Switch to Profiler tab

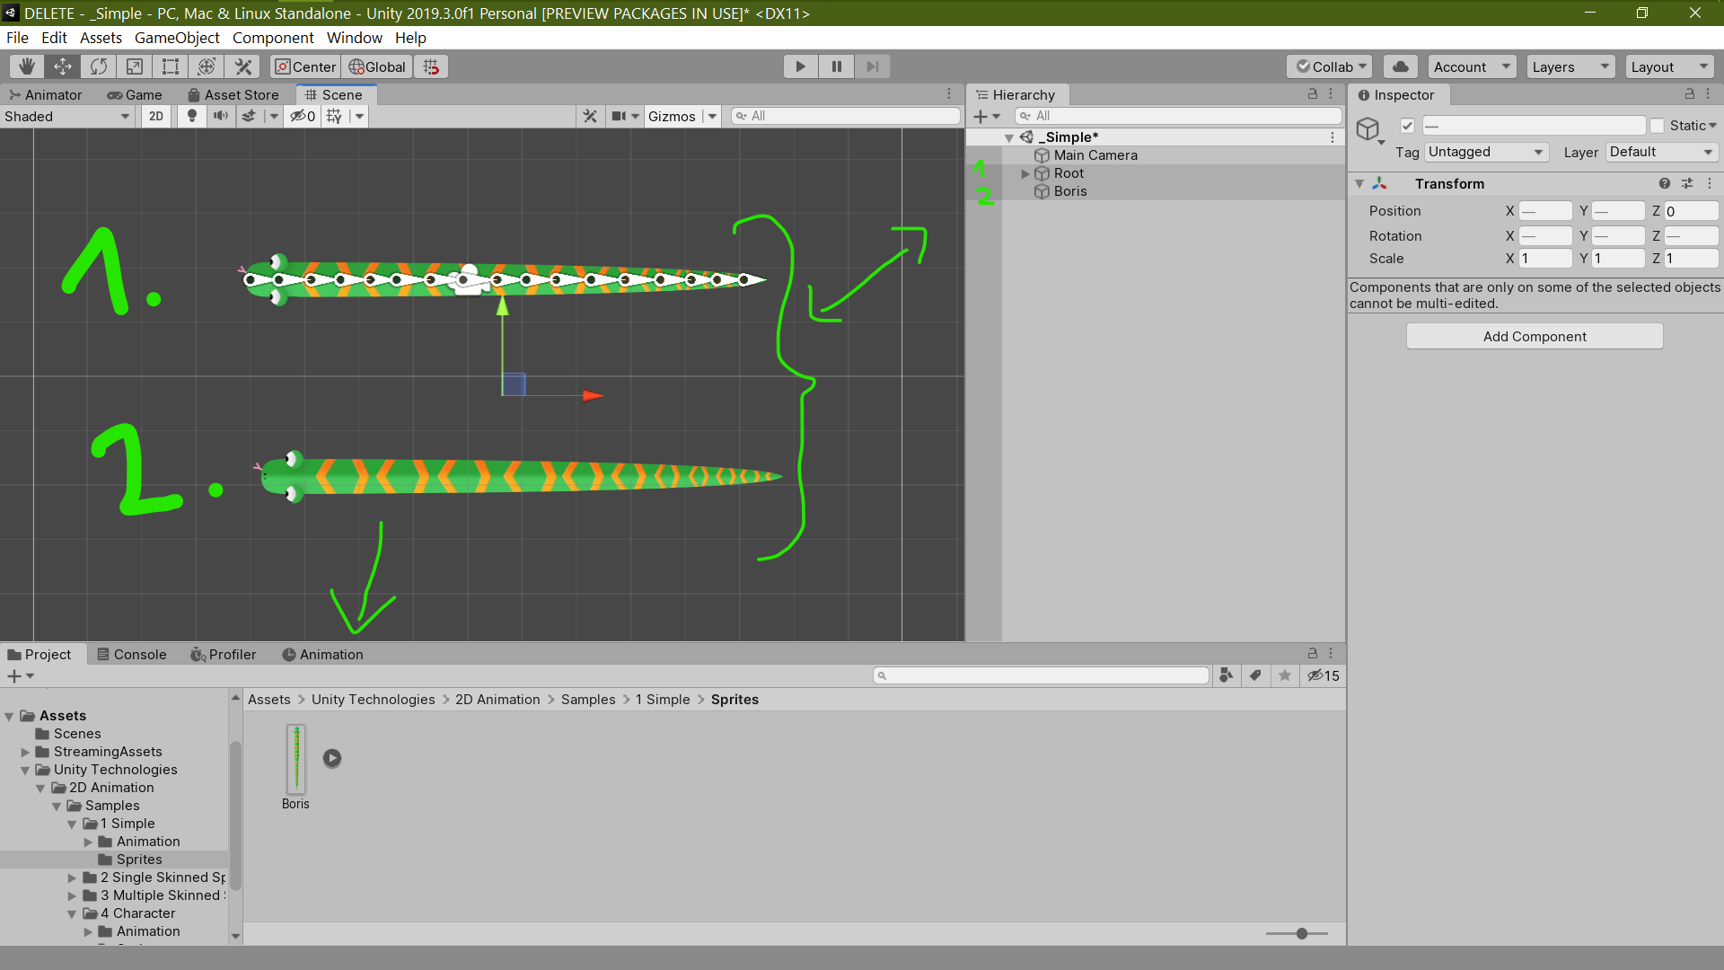[x=224, y=655]
